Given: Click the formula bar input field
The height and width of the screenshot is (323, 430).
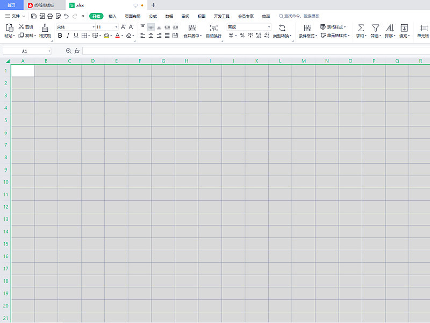Looking at the screenshot, I should (256, 51).
